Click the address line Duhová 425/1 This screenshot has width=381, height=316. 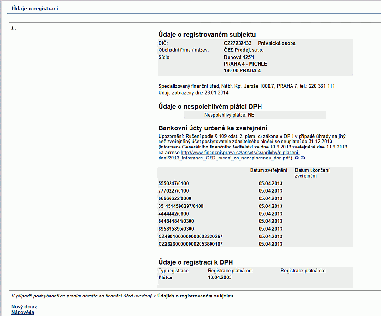(x=239, y=57)
